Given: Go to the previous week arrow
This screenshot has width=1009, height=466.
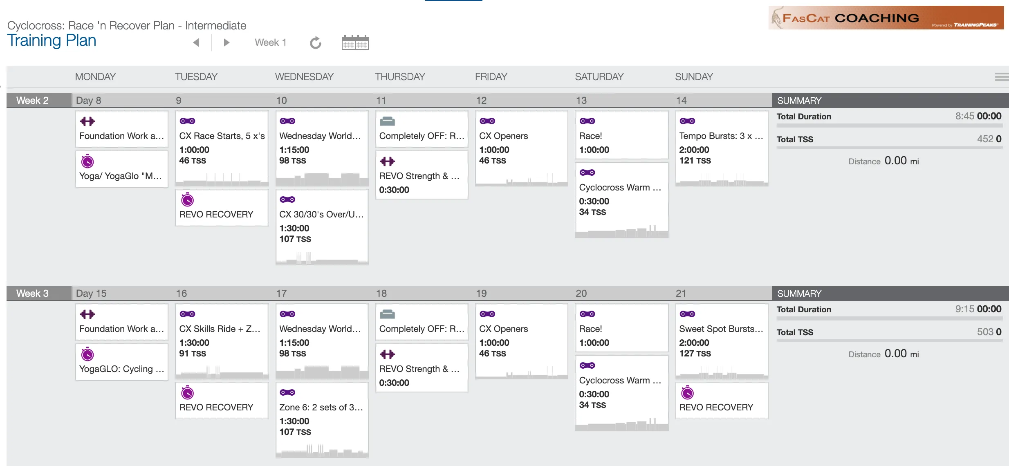Looking at the screenshot, I should point(196,43).
